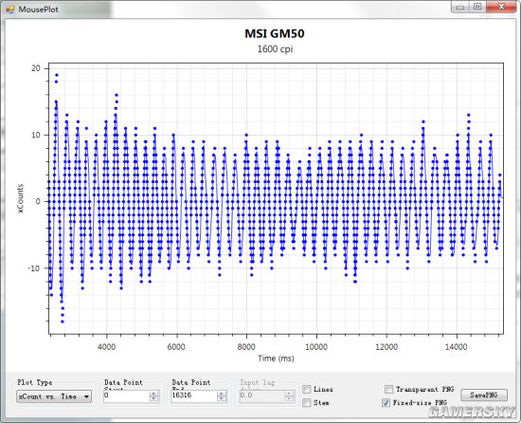Minimize the MousePlot window
521x423 pixels.
click(460, 7)
